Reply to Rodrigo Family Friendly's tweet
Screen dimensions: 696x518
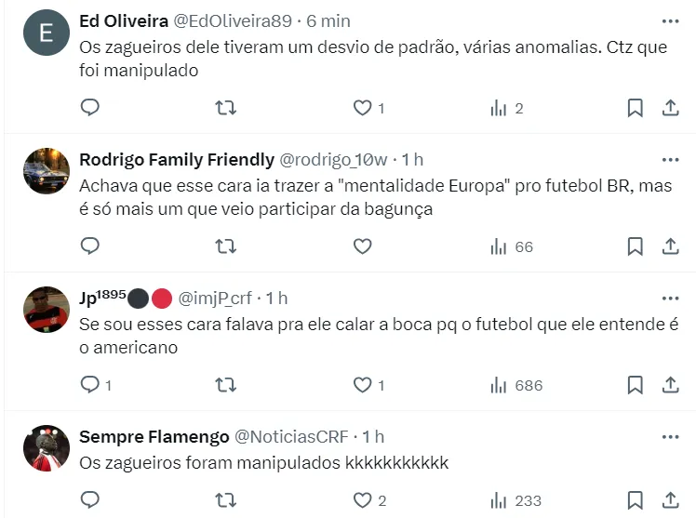pos(90,246)
